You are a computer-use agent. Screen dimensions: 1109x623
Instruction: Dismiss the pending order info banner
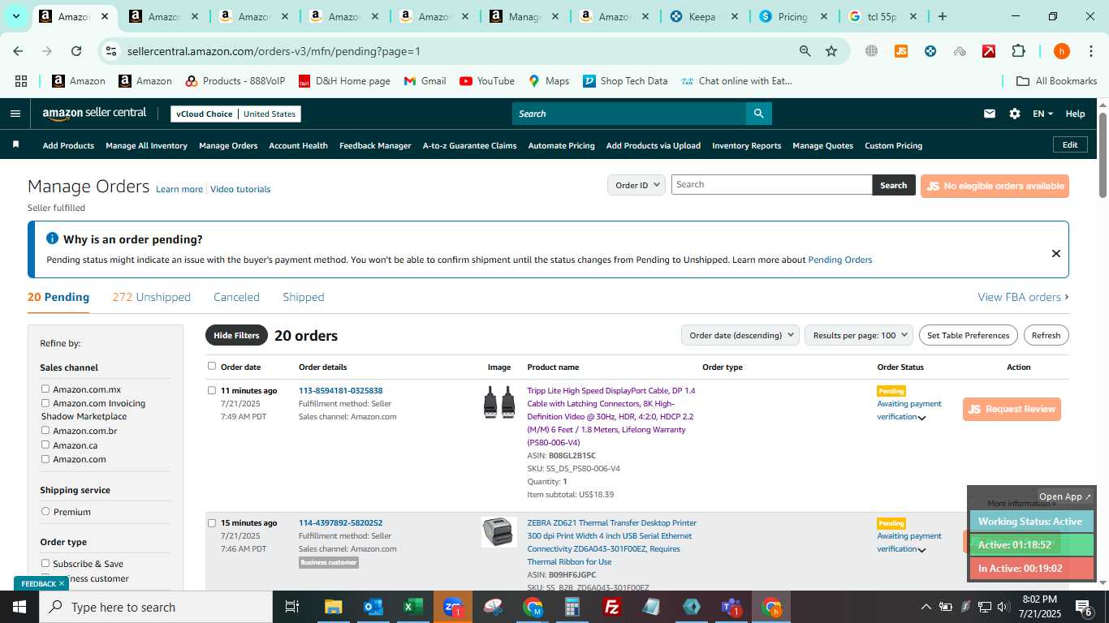(1055, 253)
